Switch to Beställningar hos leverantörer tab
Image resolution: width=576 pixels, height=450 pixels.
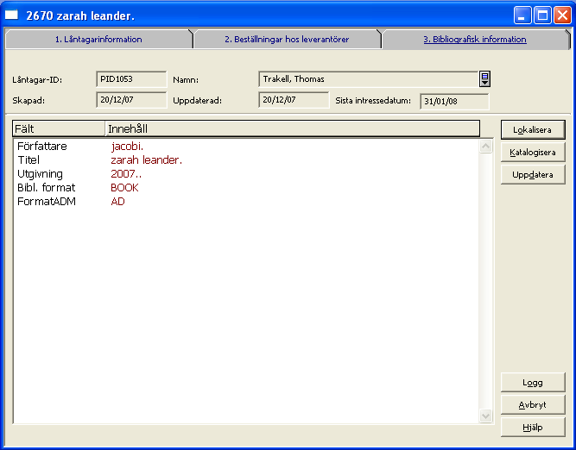[x=287, y=40]
